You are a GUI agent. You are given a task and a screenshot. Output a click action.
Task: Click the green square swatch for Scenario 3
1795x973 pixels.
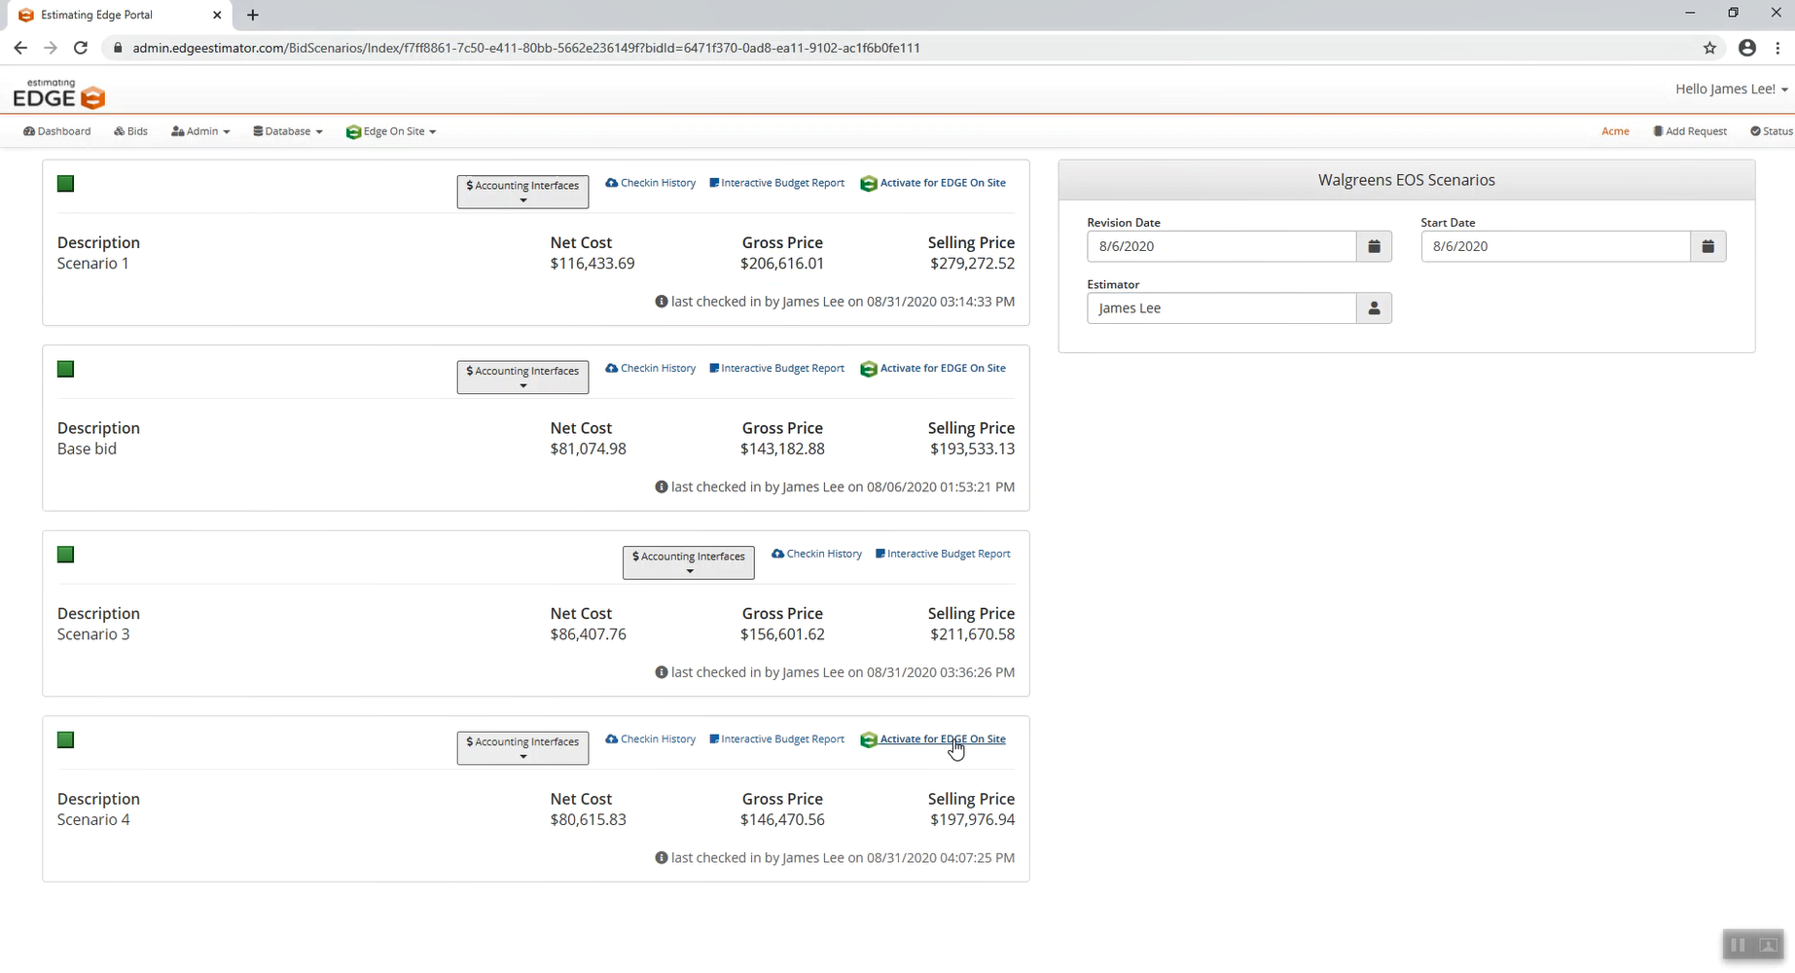[66, 555]
